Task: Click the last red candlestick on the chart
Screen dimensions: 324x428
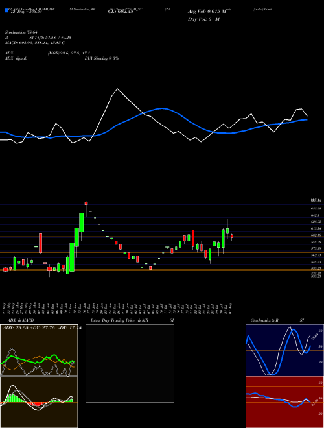Action: pyautogui.click(x=232, y=236)
